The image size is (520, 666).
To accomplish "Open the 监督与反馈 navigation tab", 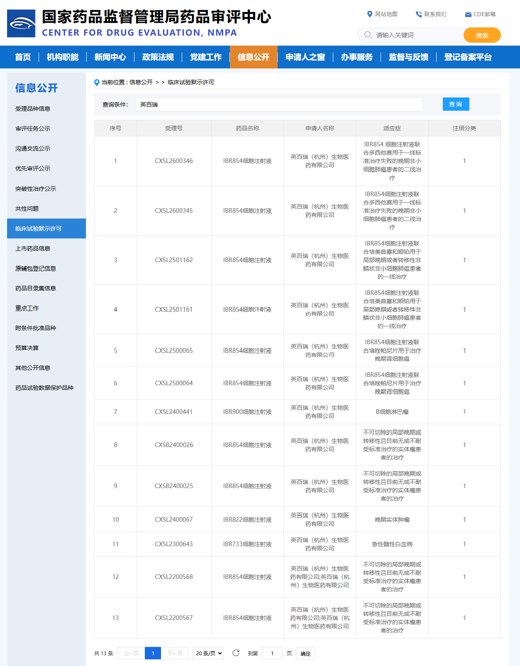I will point(409,57).
